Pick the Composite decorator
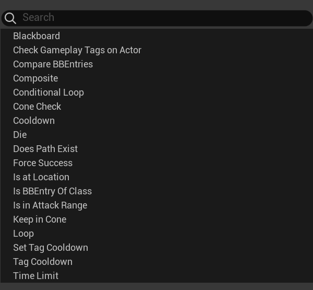313x290 pixels. point(35,78)
